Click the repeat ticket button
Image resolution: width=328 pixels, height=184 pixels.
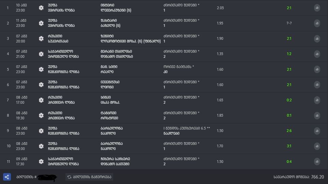click(89, 177)
